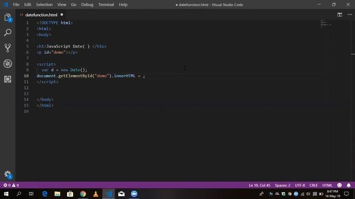Click the closing script tag on line 11
355x199 pixels.
[x=47, y=82]
